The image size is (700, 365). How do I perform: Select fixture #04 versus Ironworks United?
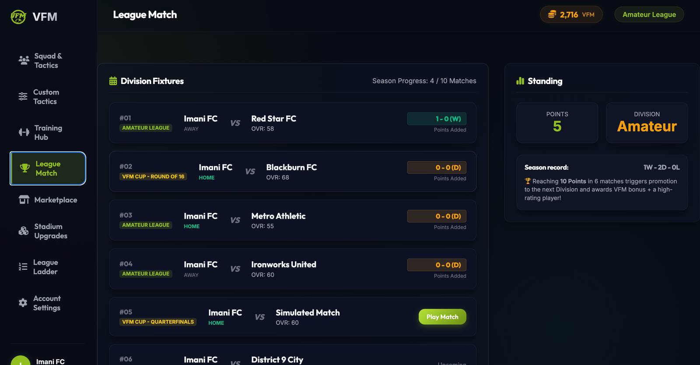click(x=293, y=269)
